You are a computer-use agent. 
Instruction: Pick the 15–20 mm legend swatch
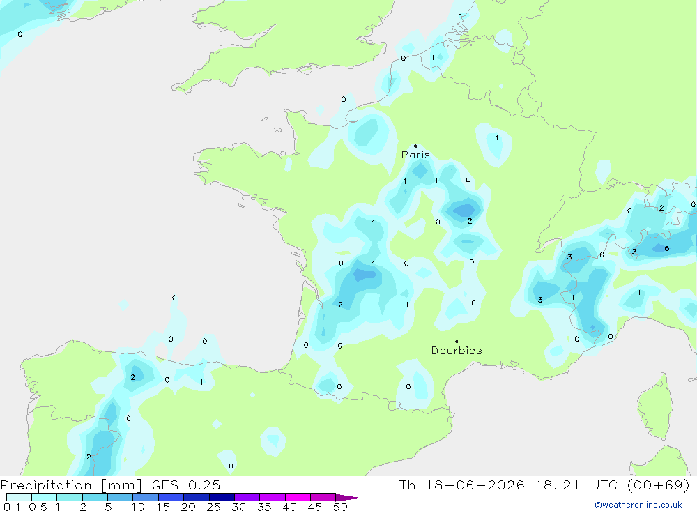[171, 497]
